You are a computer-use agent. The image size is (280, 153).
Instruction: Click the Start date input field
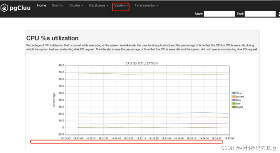(x=219, y=14)
